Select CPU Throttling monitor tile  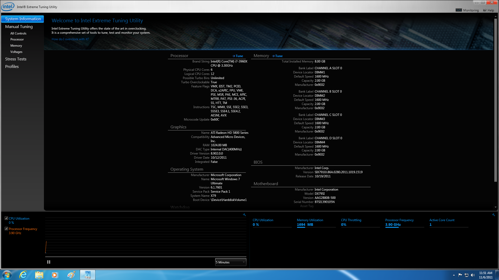360,223
